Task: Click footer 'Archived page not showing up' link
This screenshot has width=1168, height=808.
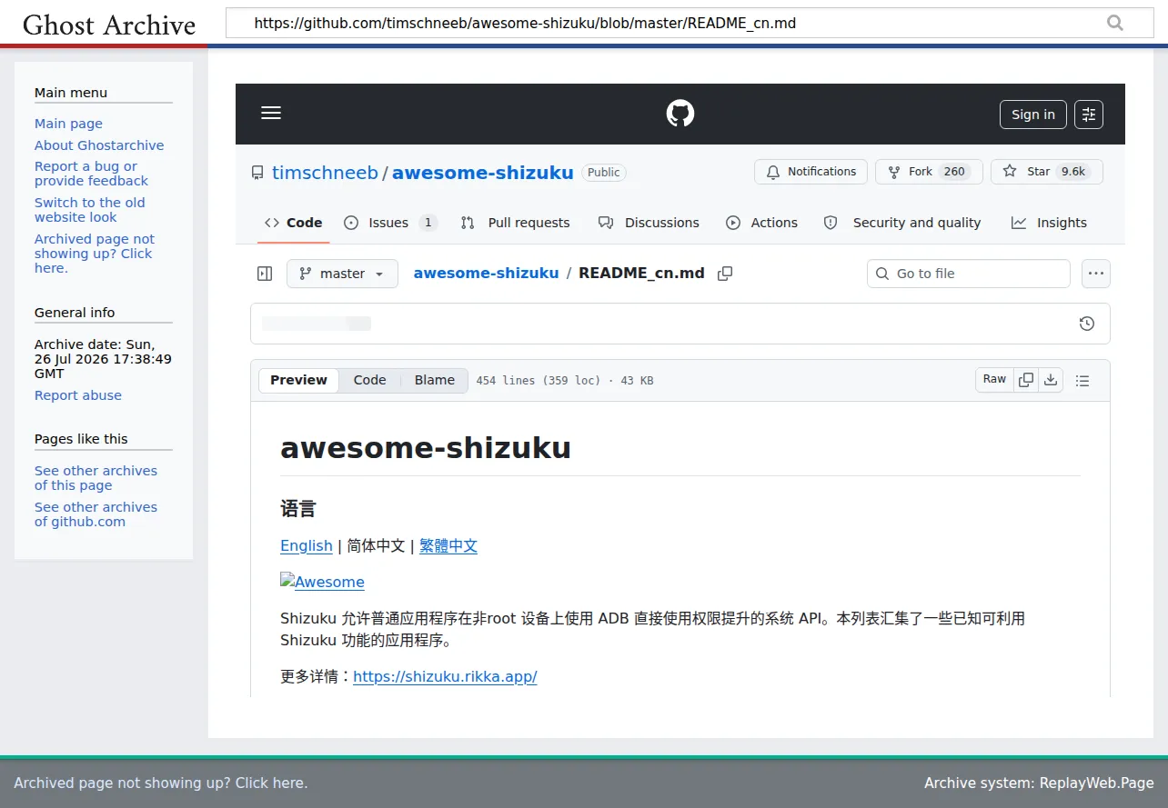Action: click(161, 783)
